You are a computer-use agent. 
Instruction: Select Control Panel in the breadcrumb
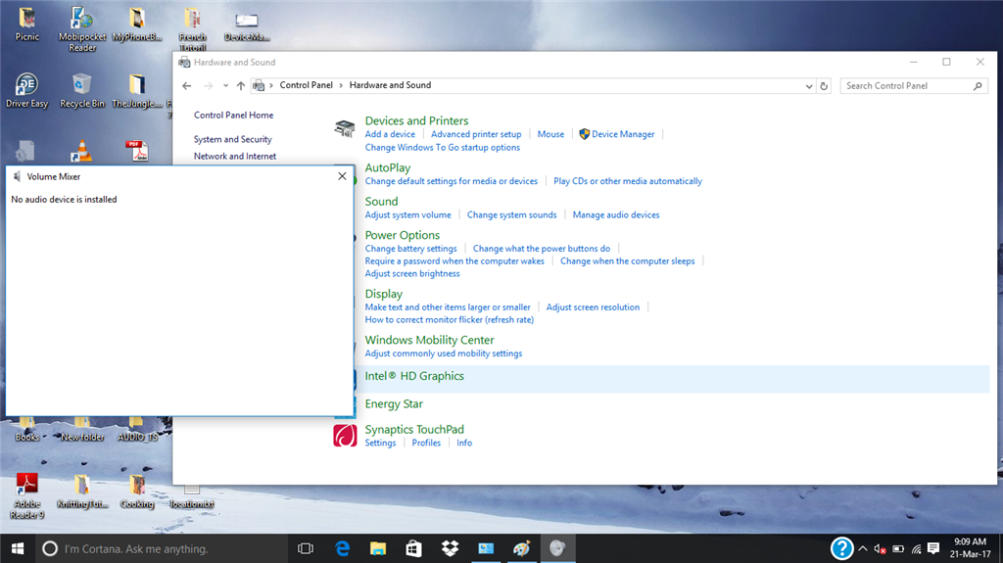tap(306, 85)
